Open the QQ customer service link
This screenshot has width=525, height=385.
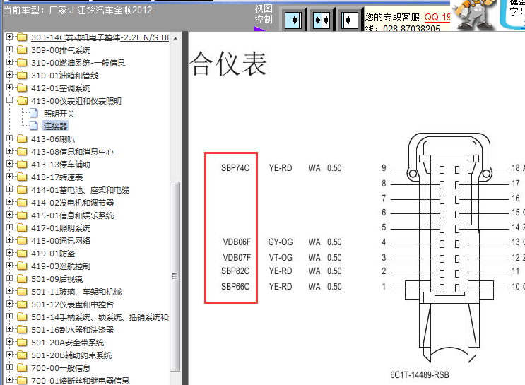point(437,17)
